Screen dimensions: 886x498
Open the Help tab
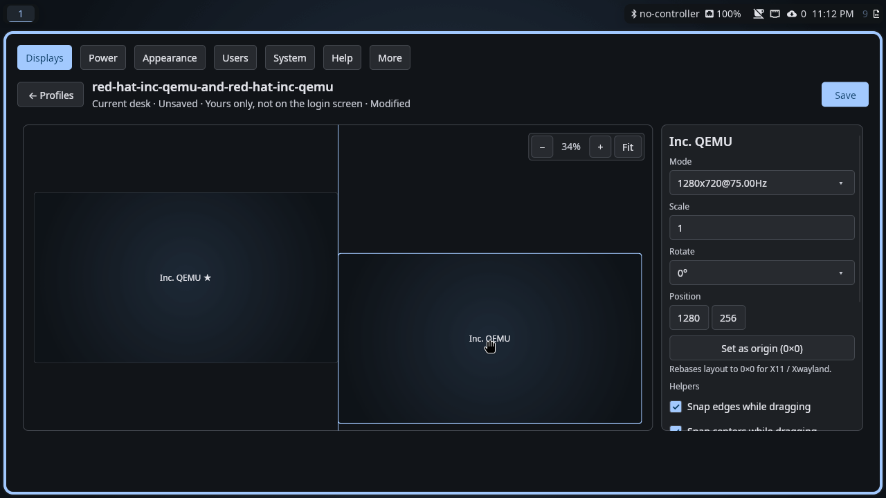click(x=342, y=58)
